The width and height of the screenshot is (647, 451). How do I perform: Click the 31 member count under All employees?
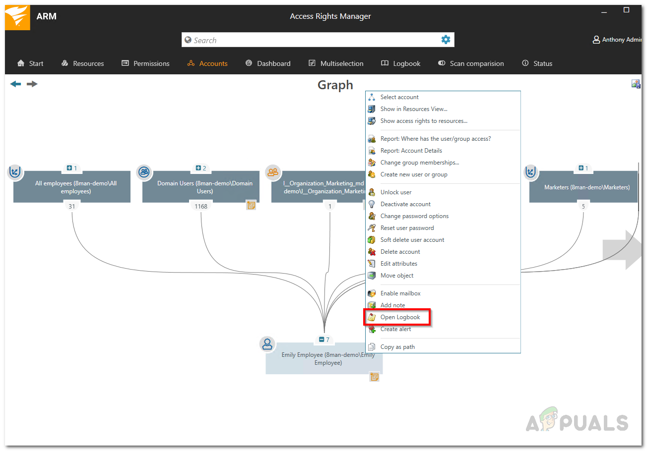pyautogui.click(x=72, y=206)
